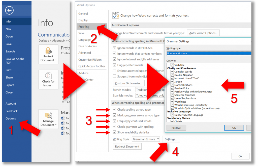The image size is (258, 167).
Task: Select Ease of Access category
Action: [x=92, y=46]
